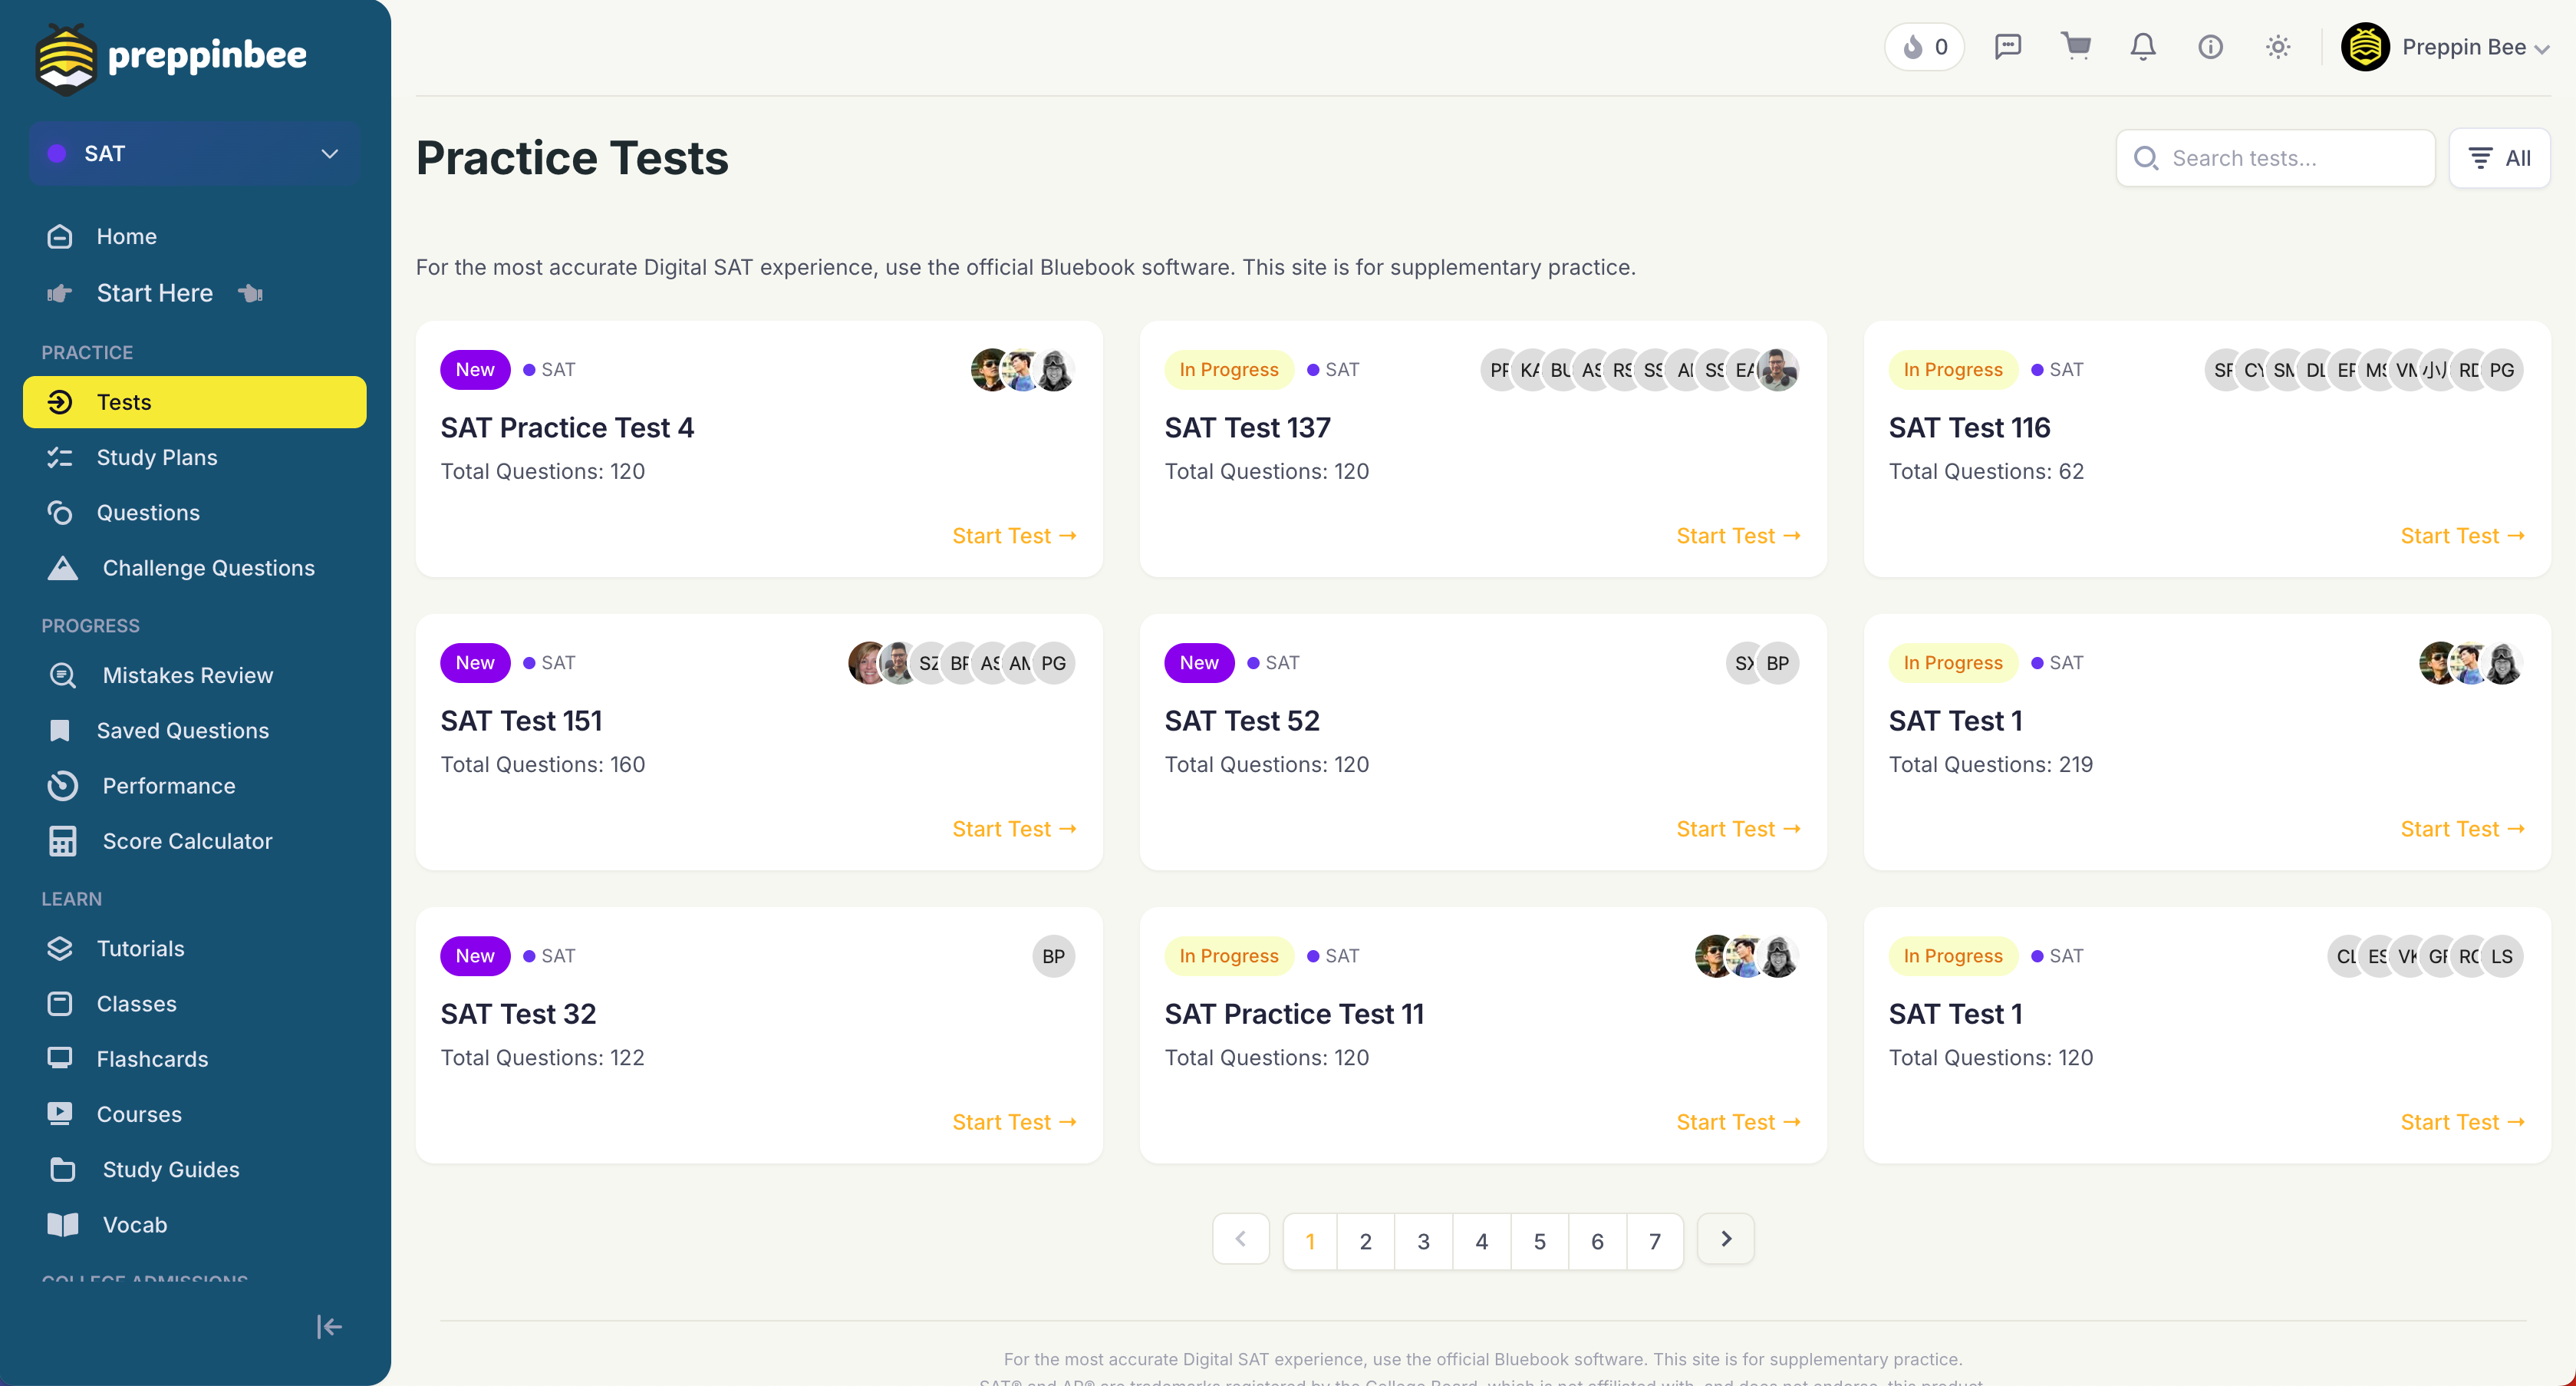The image size is (2576, 1386).
Task: Click the Home icon in sidebar
Action: click(x=60, y=236)
